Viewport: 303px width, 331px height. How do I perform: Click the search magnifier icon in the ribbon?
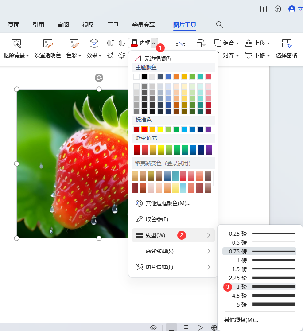tap(219, 25)
